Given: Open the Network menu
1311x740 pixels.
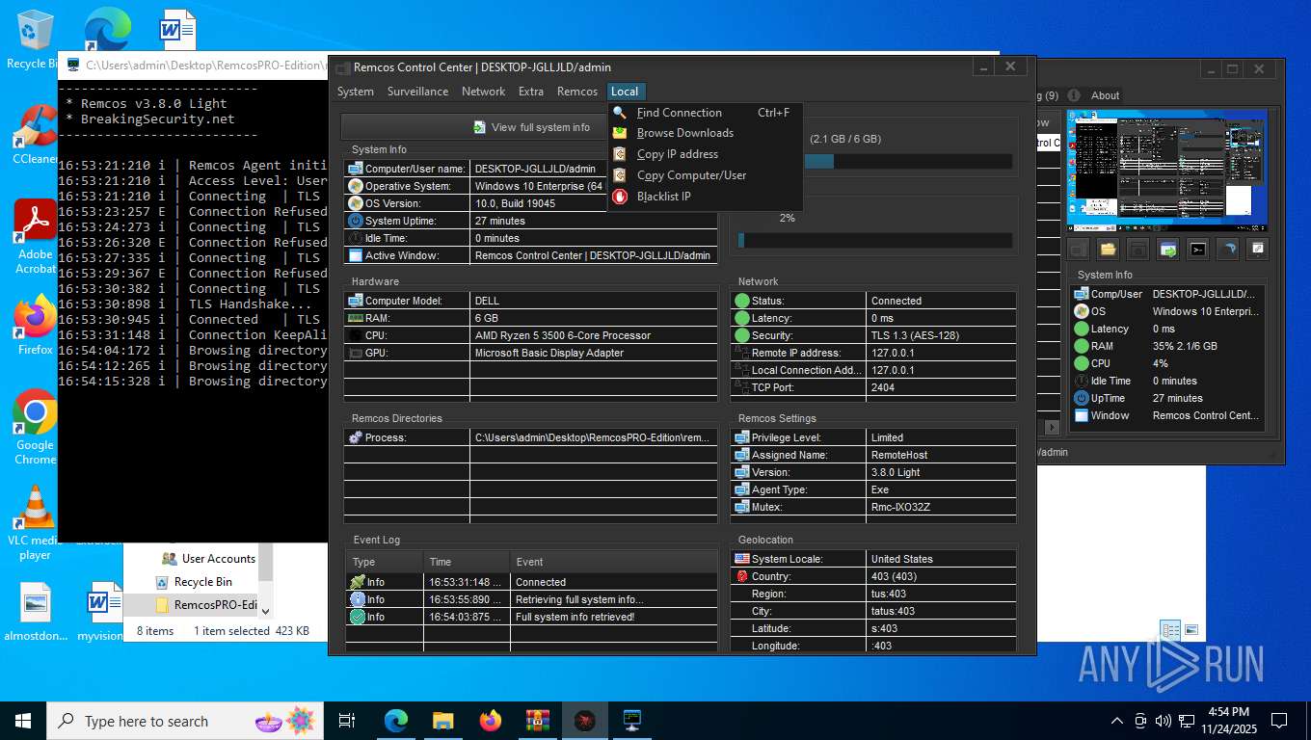Looking at the screenshot, I should [x=483, y=92].
